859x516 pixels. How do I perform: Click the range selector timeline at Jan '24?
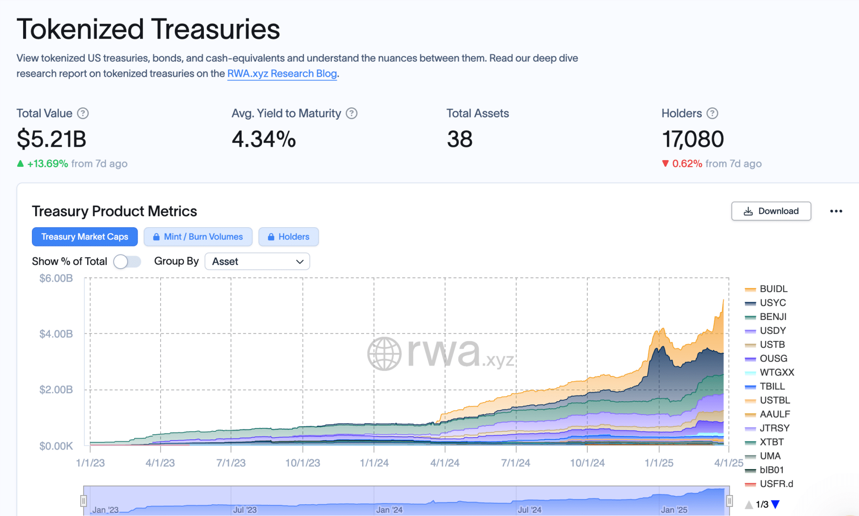coord(389,510)
